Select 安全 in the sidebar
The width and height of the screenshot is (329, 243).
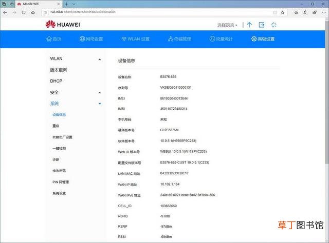pos(54,92)
